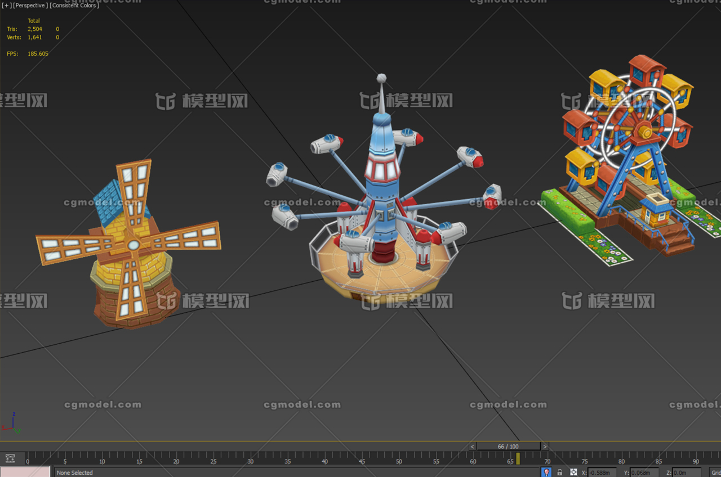
Task: Click frame 80 on the track bar
Action: [x=621, y=462]
